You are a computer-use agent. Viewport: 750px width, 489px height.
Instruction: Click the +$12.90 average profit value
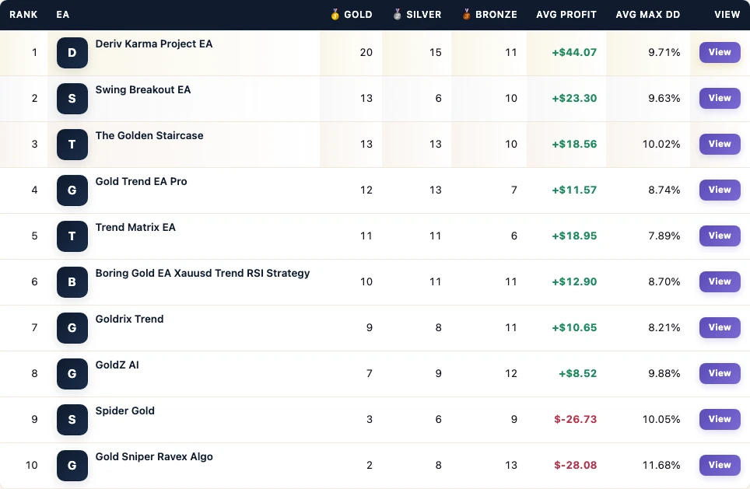coord(574,282)
